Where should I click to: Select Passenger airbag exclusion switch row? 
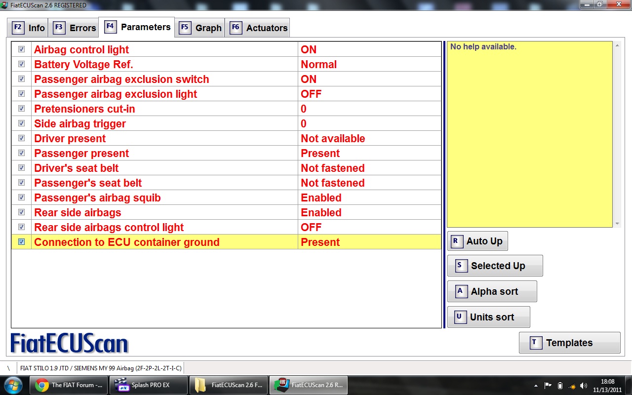point(226,79)
